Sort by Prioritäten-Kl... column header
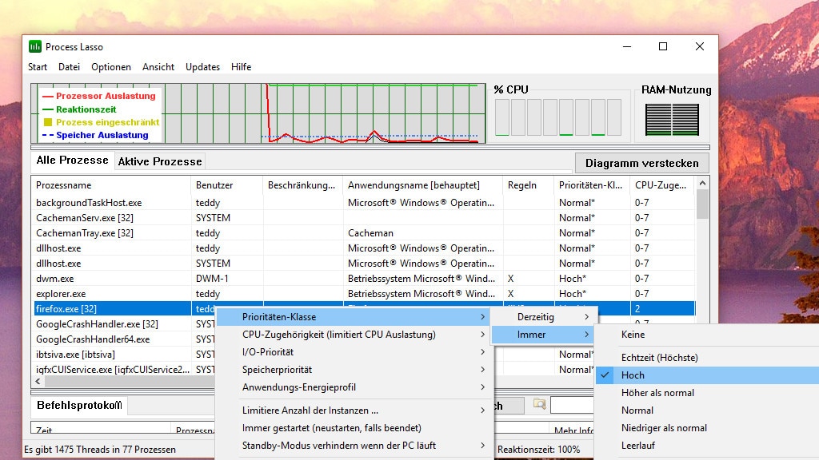 592,185
